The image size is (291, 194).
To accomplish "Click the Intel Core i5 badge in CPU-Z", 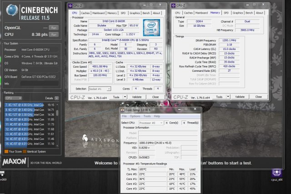I will pos(151,28).
